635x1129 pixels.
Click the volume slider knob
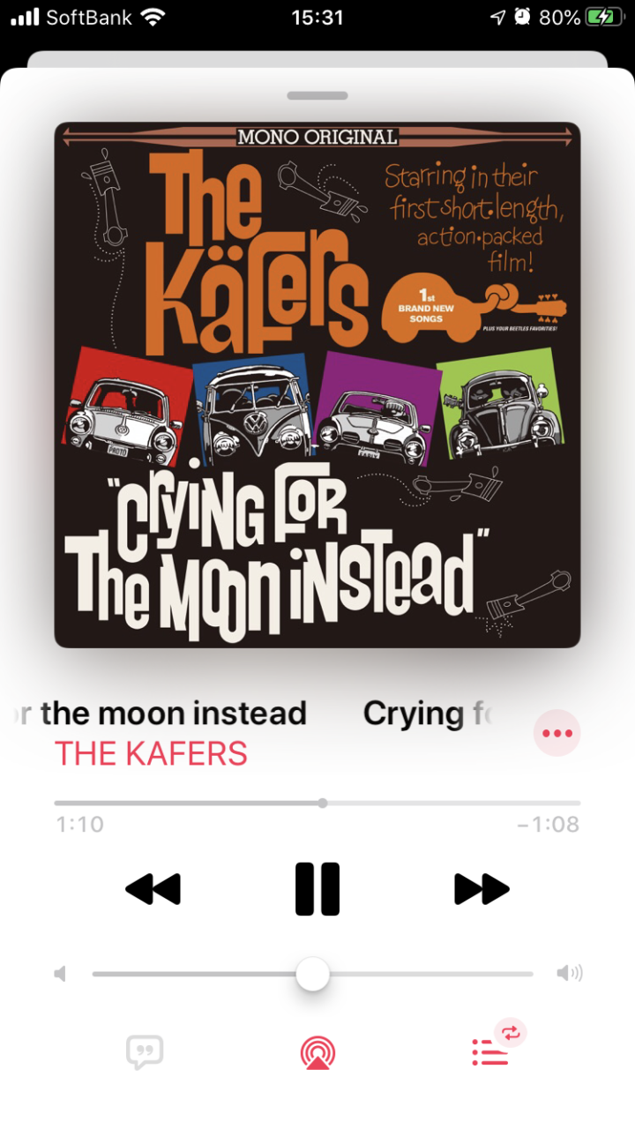[312, 975]
